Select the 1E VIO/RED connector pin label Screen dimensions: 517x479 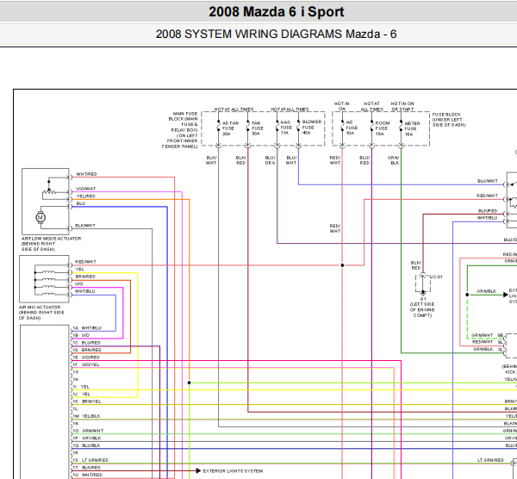[86, 358]
